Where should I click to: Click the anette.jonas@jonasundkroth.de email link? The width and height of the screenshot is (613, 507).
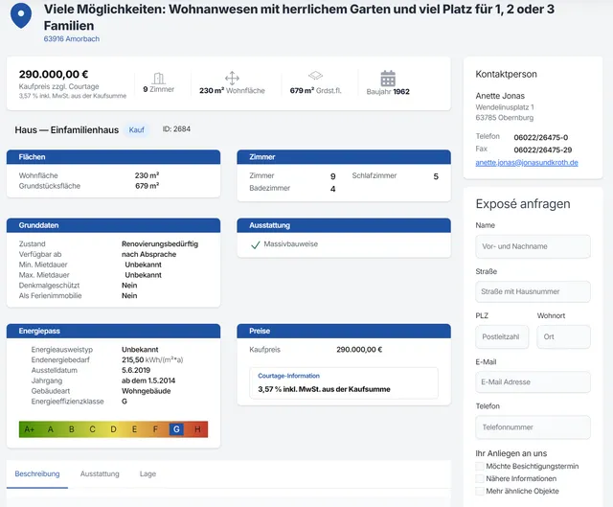527,162
